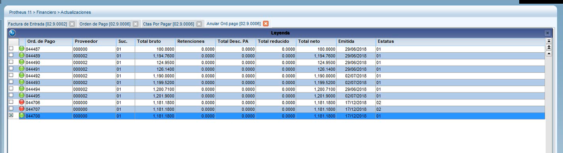563x153 pixels.
Task: Click green status icon for order 044492
Action: pyautogui.click(x=22, y=75)
